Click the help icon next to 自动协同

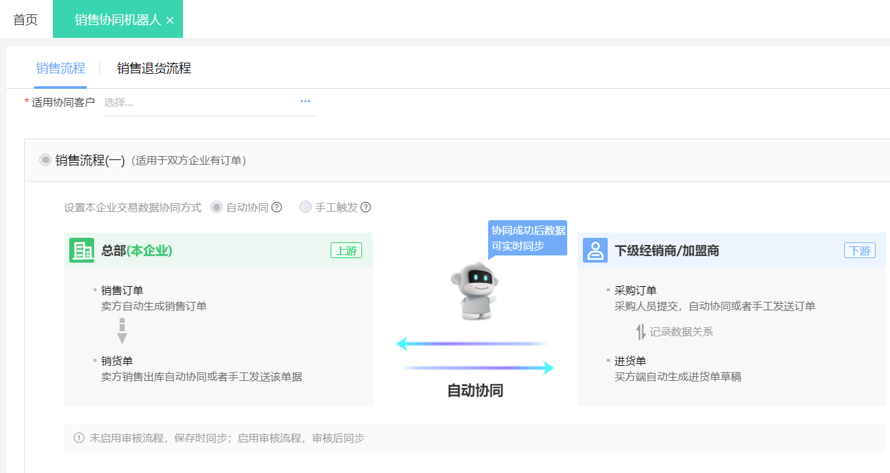(276, 207)
